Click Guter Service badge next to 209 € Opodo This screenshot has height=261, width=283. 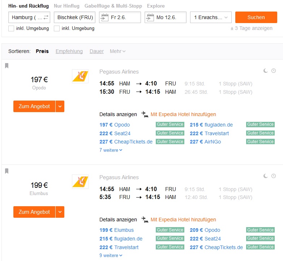[x=260, y=230]
